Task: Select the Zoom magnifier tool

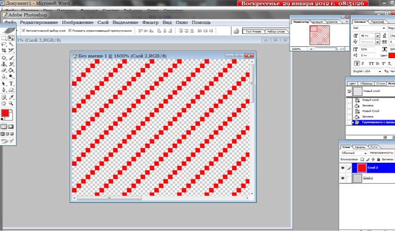Action: coord(11,103)
